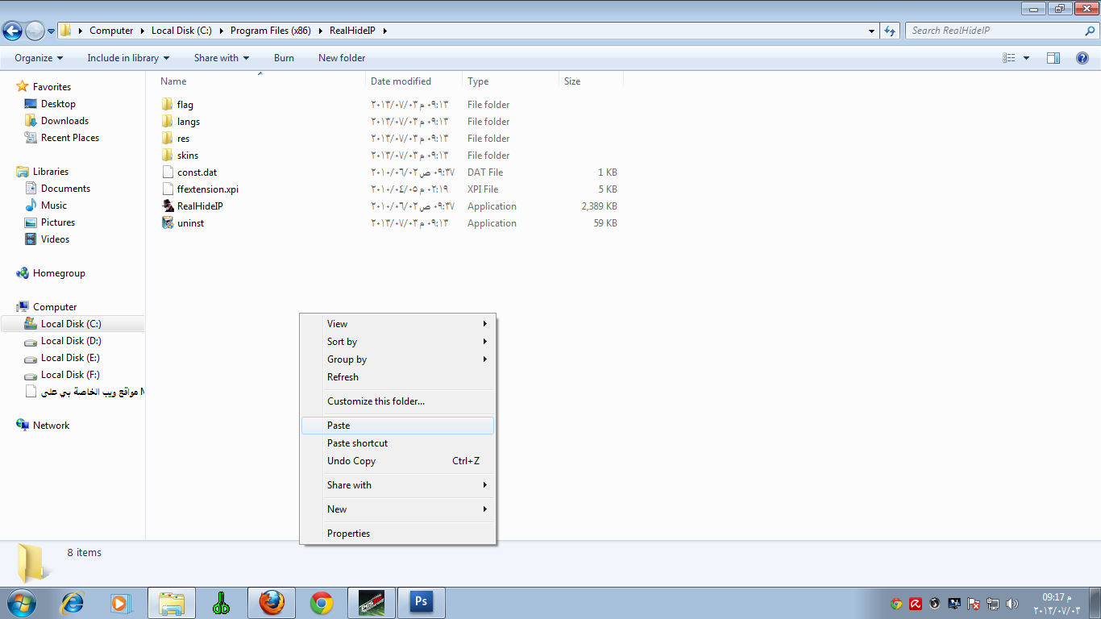
Task: Click the Back navigation arrow
Action: 12,31
